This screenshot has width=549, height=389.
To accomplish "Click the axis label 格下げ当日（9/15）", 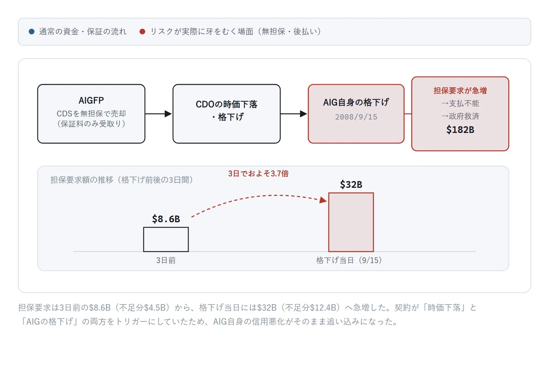I will (351, 261).
